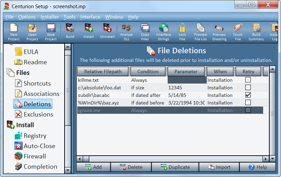Open a project with the Open Project icon

pyautogui.click(x=32, y=32)
